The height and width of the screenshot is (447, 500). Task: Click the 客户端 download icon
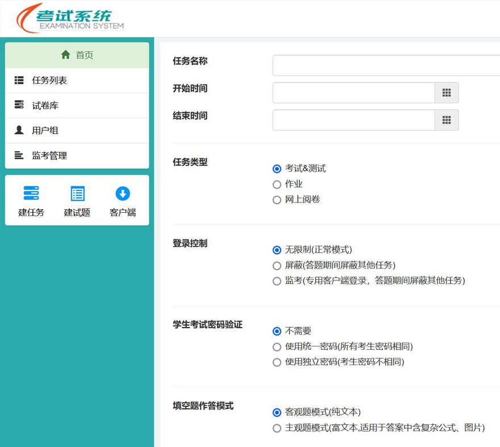coord(123,194)
